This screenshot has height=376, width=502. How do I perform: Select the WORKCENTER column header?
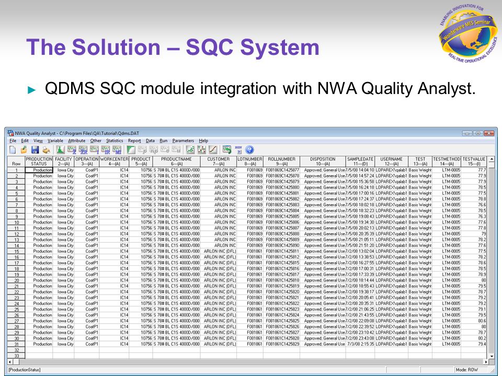click(115, 161)
